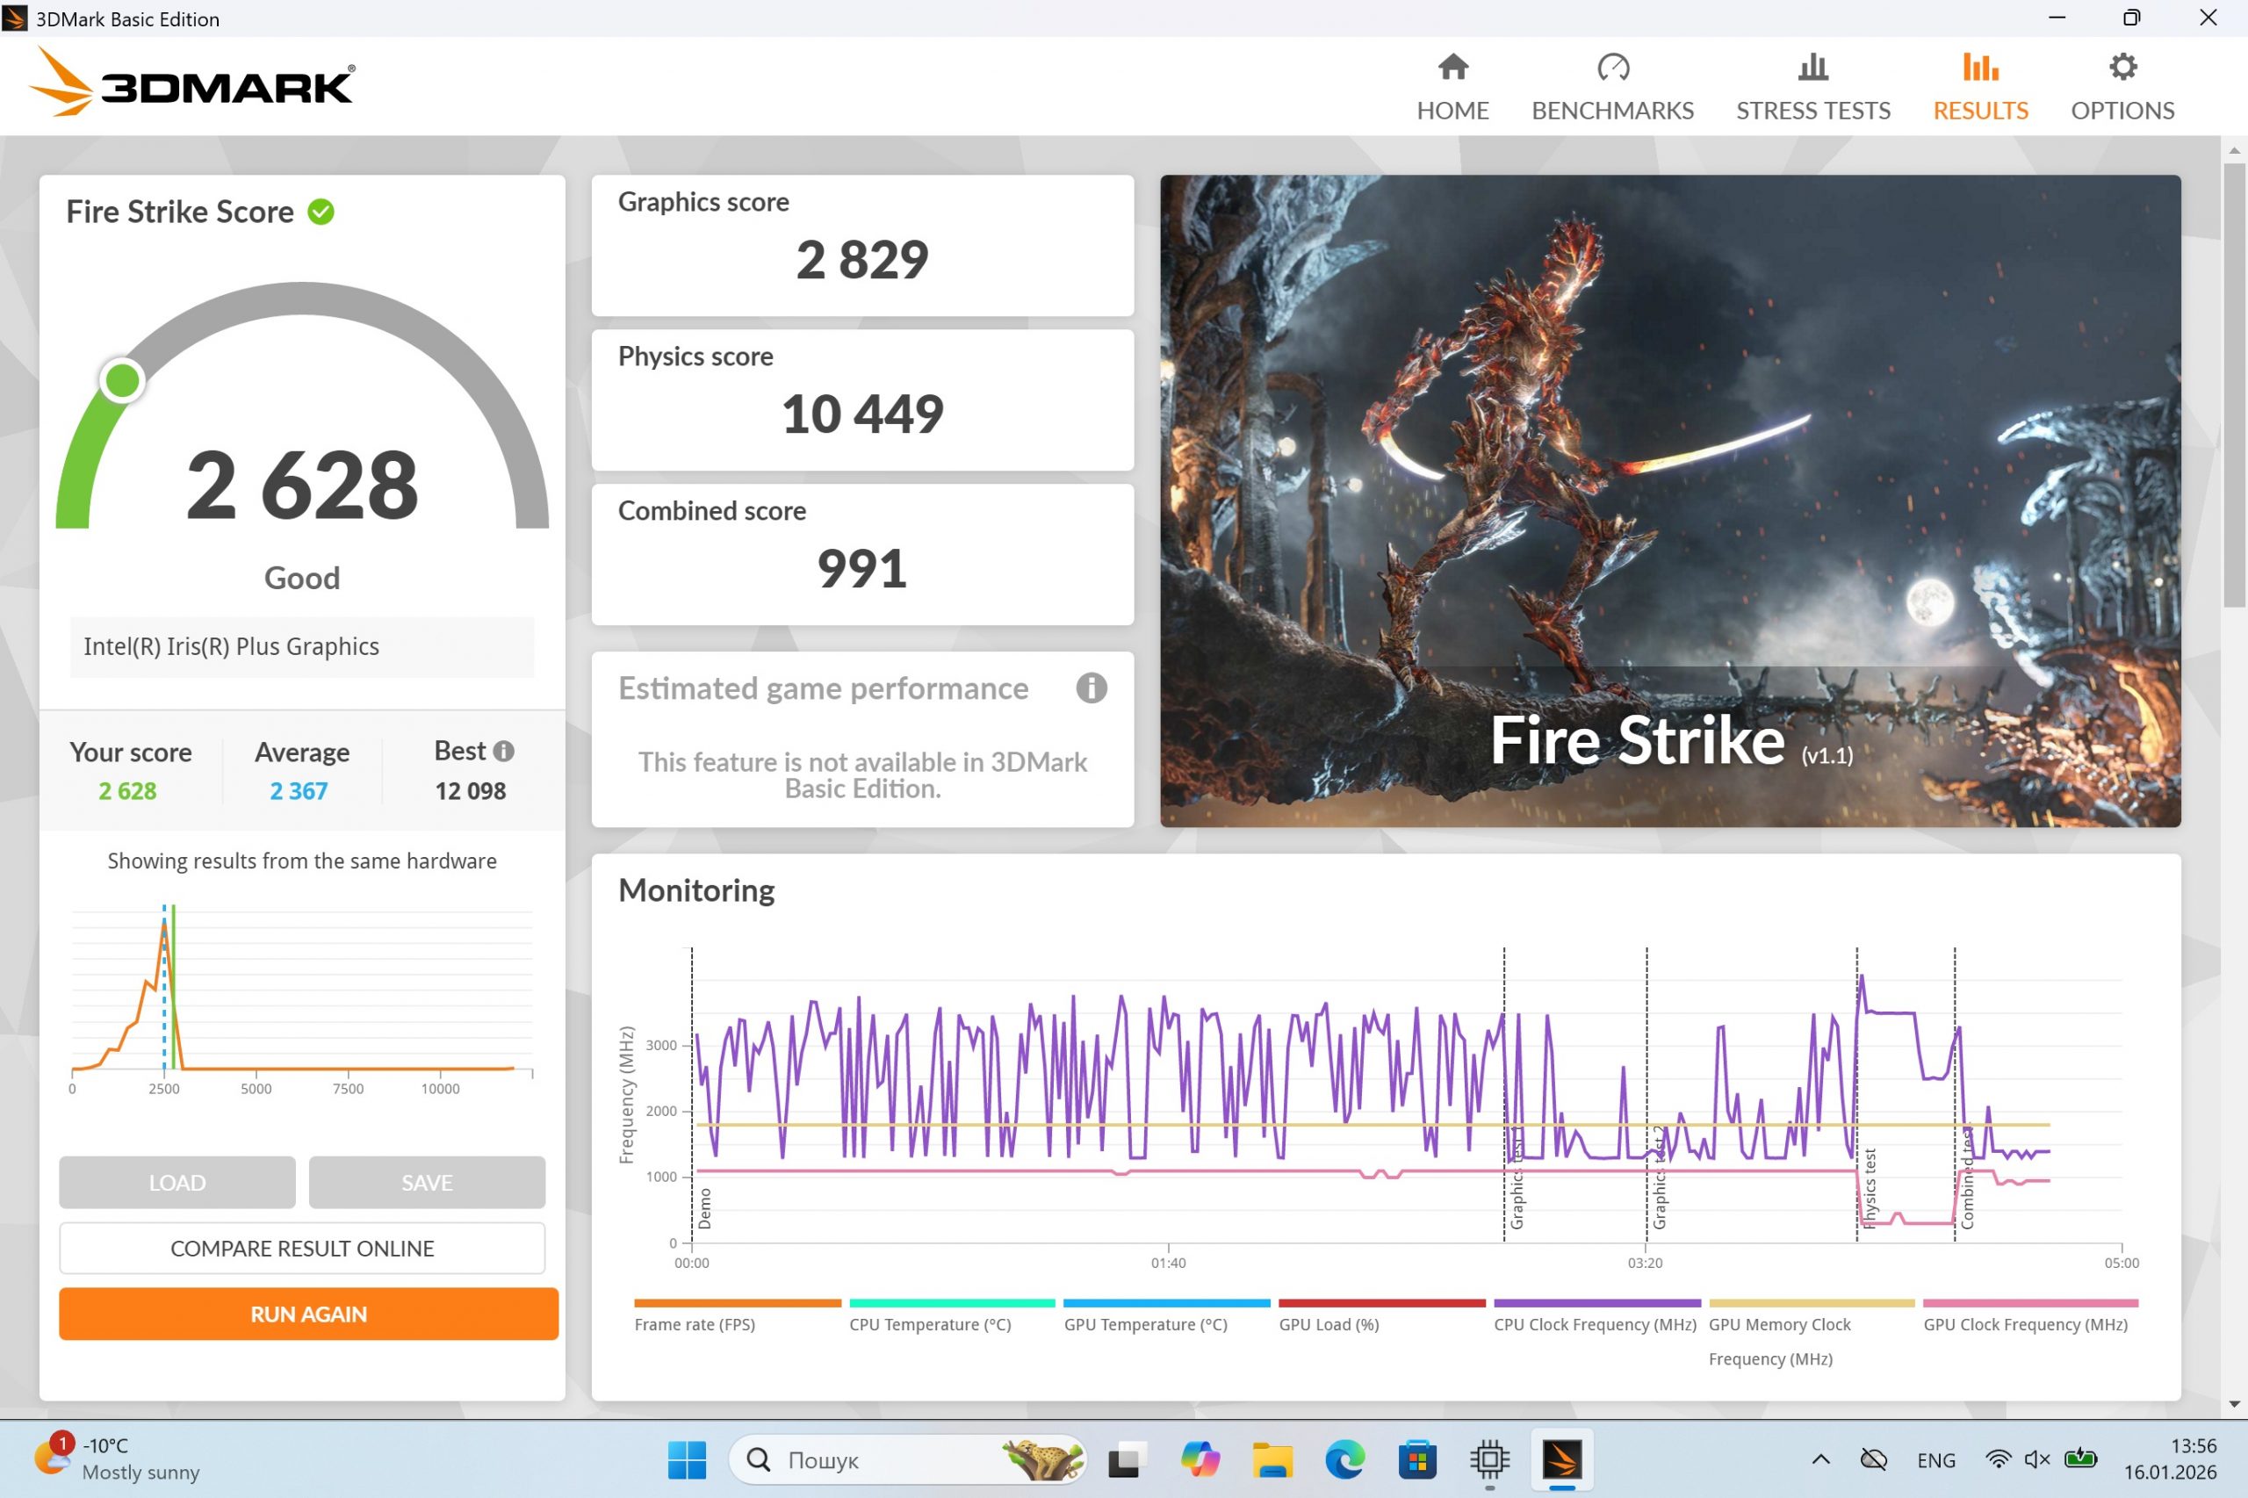Click the Estimated game performance info icon

[1091, 688]
